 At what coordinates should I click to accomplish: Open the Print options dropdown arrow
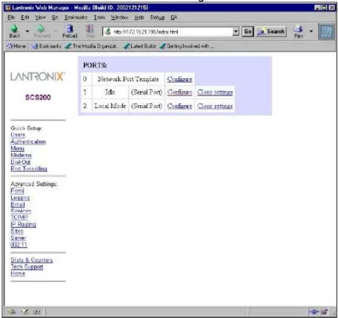(x=311, y=31)
